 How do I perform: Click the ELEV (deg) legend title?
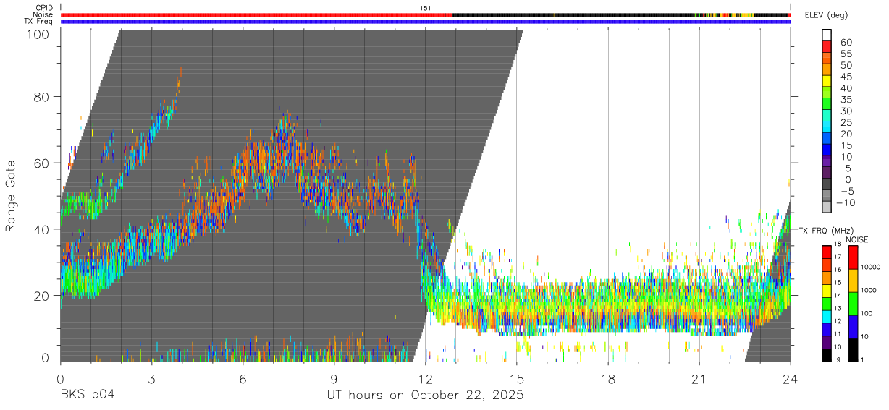[x=827, y=14]
